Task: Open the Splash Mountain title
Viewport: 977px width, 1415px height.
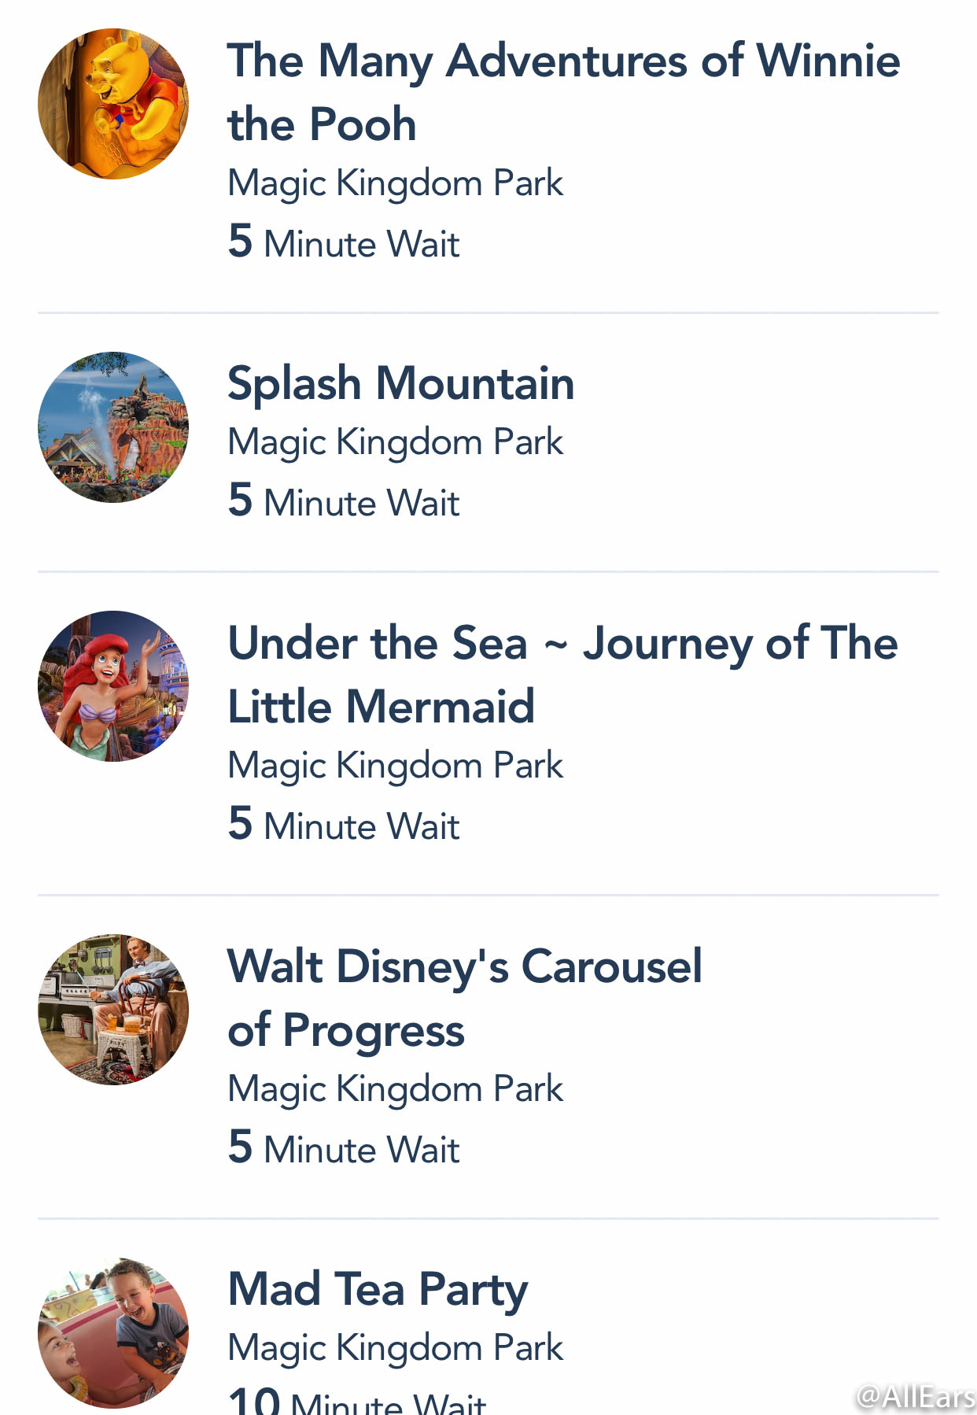Action: coord(401,386)
